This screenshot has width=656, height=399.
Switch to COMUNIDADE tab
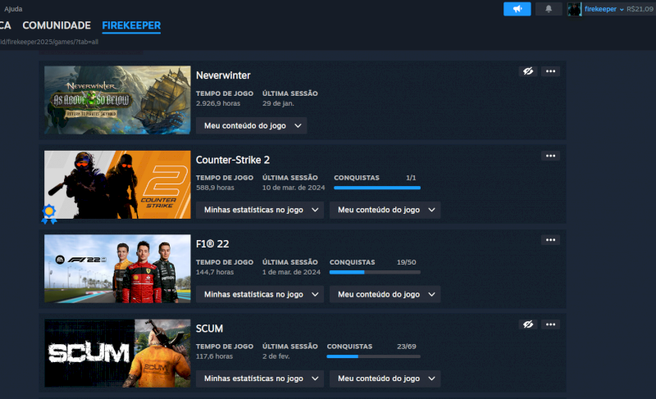click(x=57, y=25)
